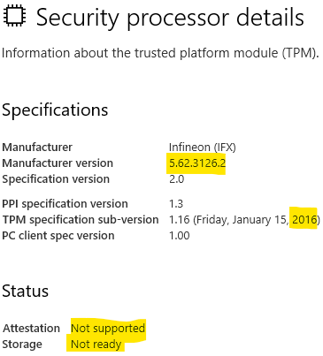Click the TPM information description text

tap(160, 53)
